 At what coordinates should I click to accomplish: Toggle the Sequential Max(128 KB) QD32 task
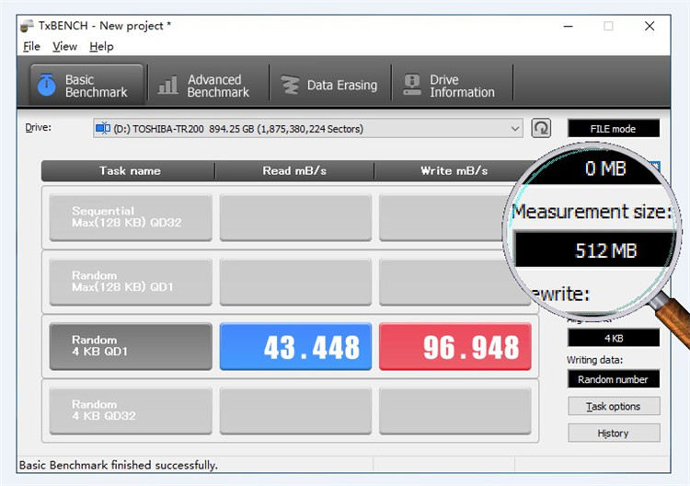(131, 217)
